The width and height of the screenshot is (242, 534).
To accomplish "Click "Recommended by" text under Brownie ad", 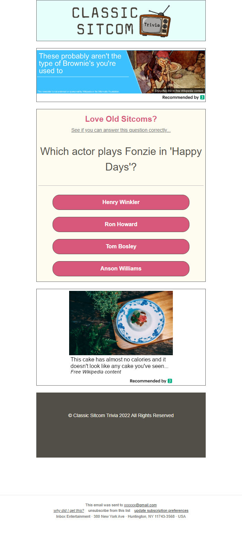I will coord(180,98).
